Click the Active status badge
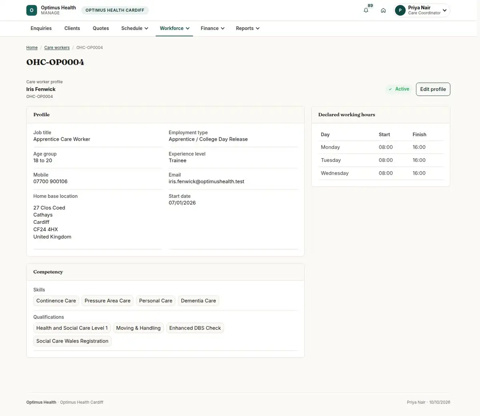Image resolution: width=480 pixels, height=416 pixels. [399, 89]
